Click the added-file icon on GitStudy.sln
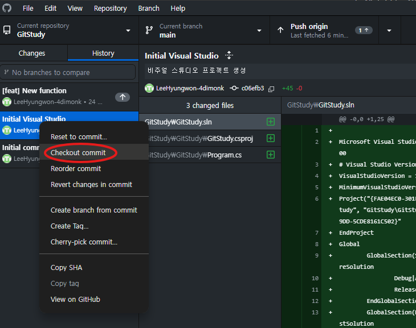 [271, 122]
